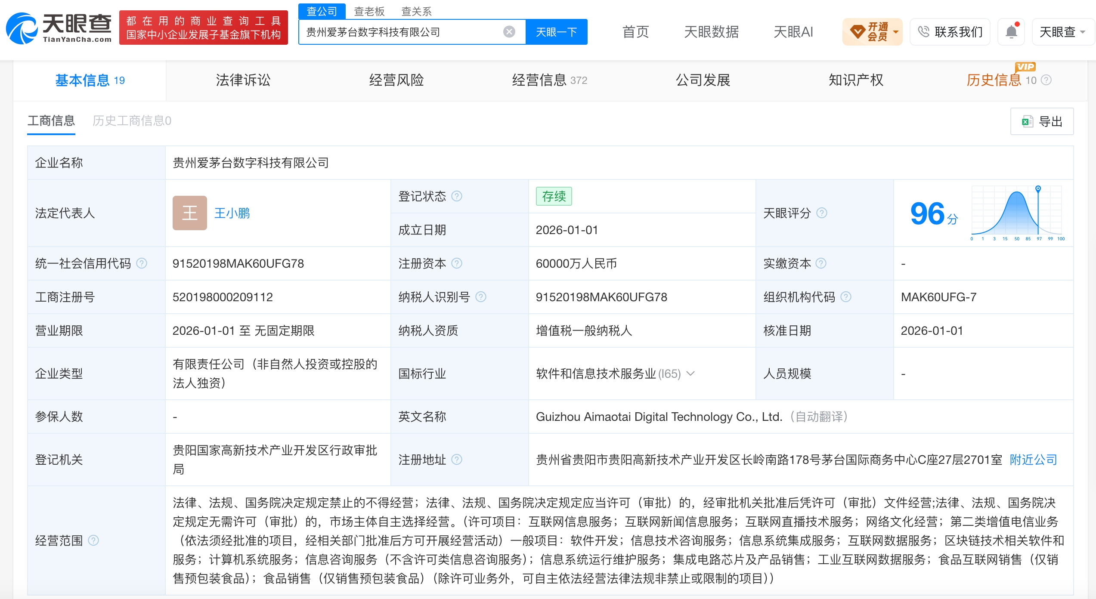Click help icon next to 实缴资本
Image resolution: width=1096 pixels, height=599 pixels.
pyautogui.click(x=821, y=263)
